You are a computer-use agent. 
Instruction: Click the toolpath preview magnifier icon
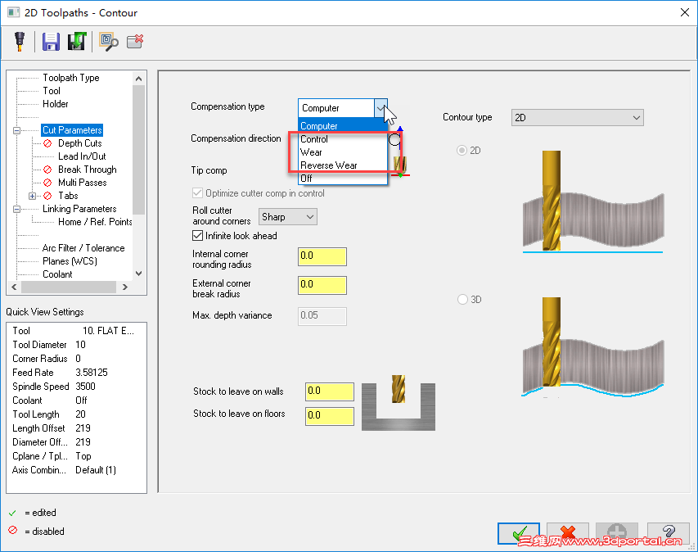pyautogui.click(x=109, y=42)
